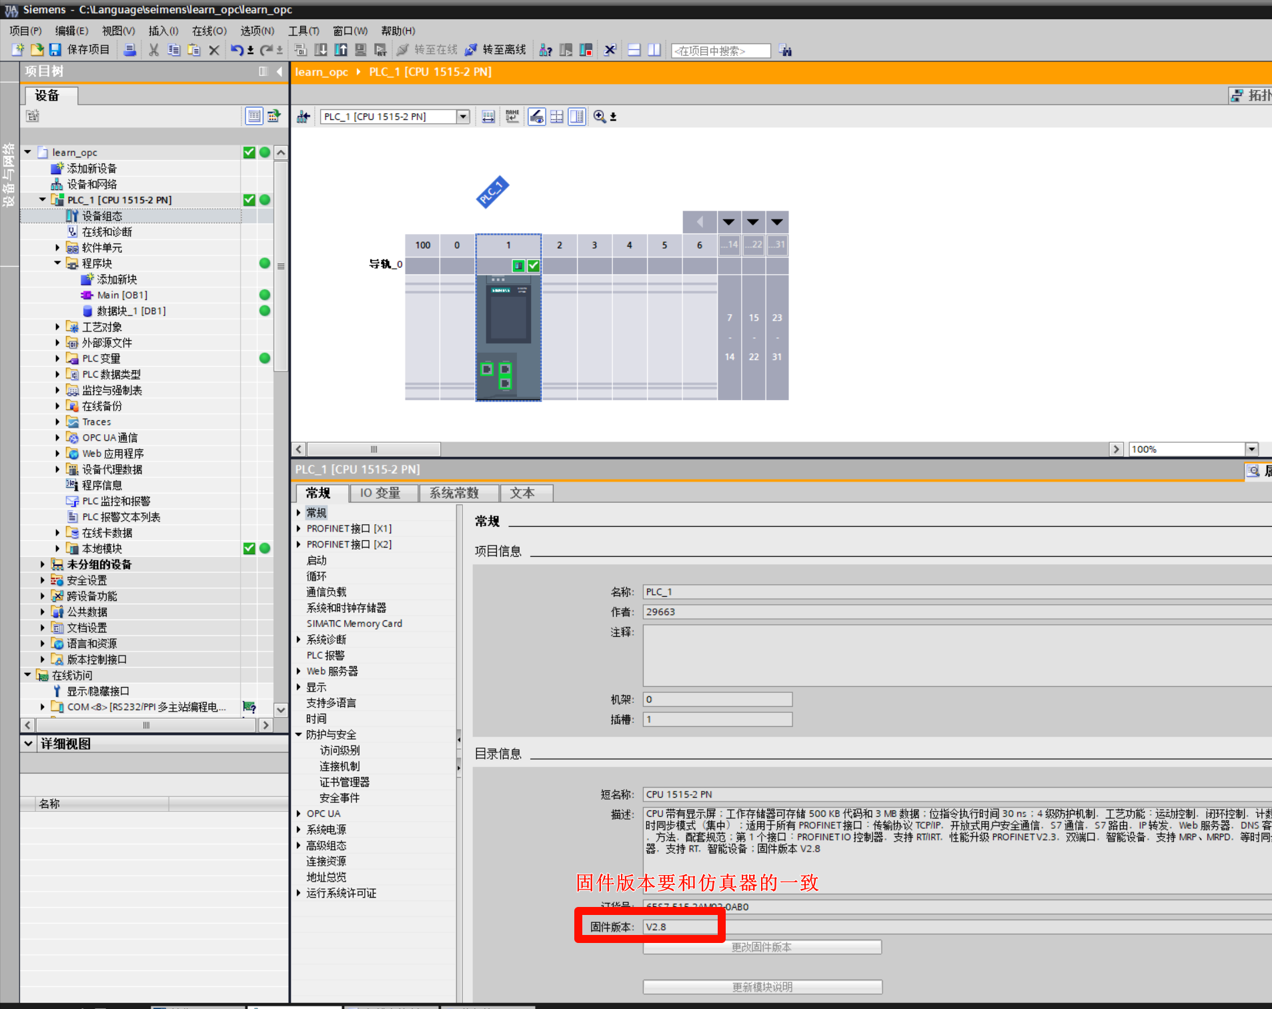The height and width of the screenshot is (1009, 1272).
Task: Click the 作者 field containing 29663
Action: [x=957, y=612]
